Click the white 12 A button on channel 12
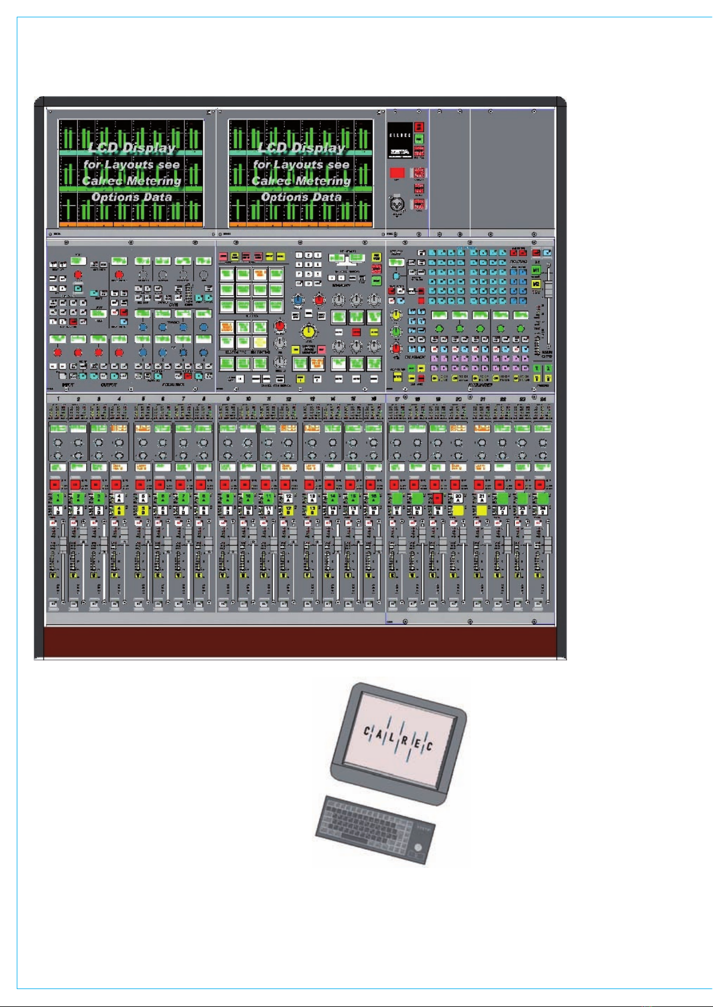 (x=288, y=497)
